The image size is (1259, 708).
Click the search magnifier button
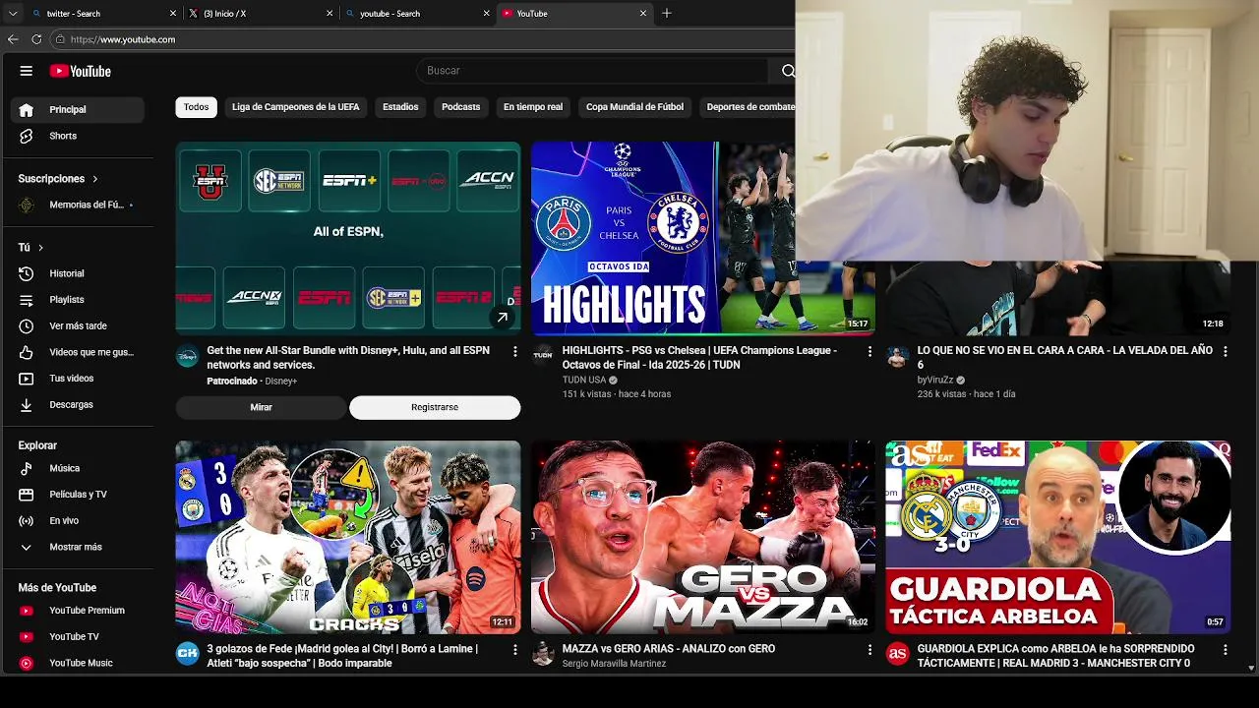[x=788, y=71]
